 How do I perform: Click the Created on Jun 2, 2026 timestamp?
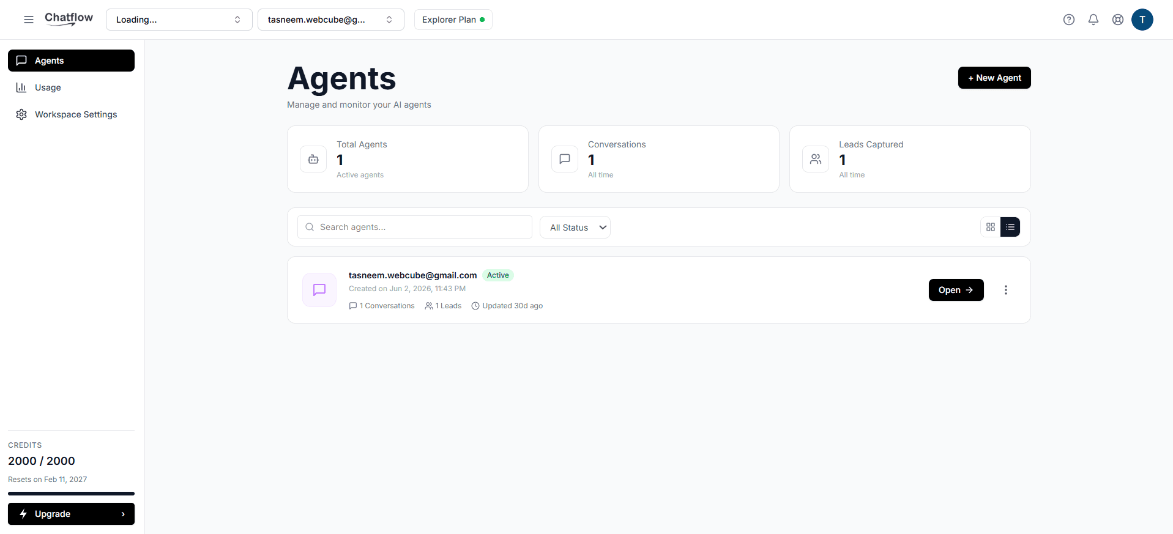(408, 289)
